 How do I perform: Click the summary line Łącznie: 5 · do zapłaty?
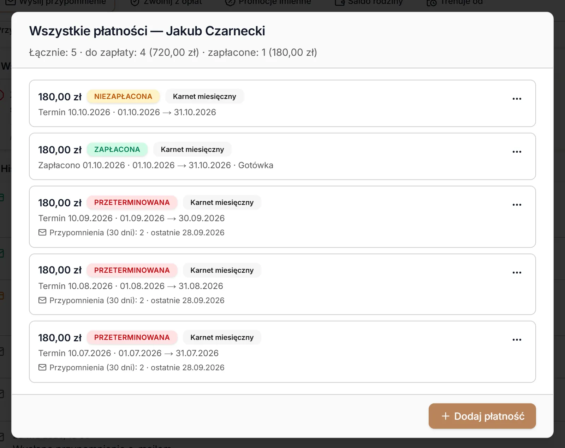[x=173, y=52]
